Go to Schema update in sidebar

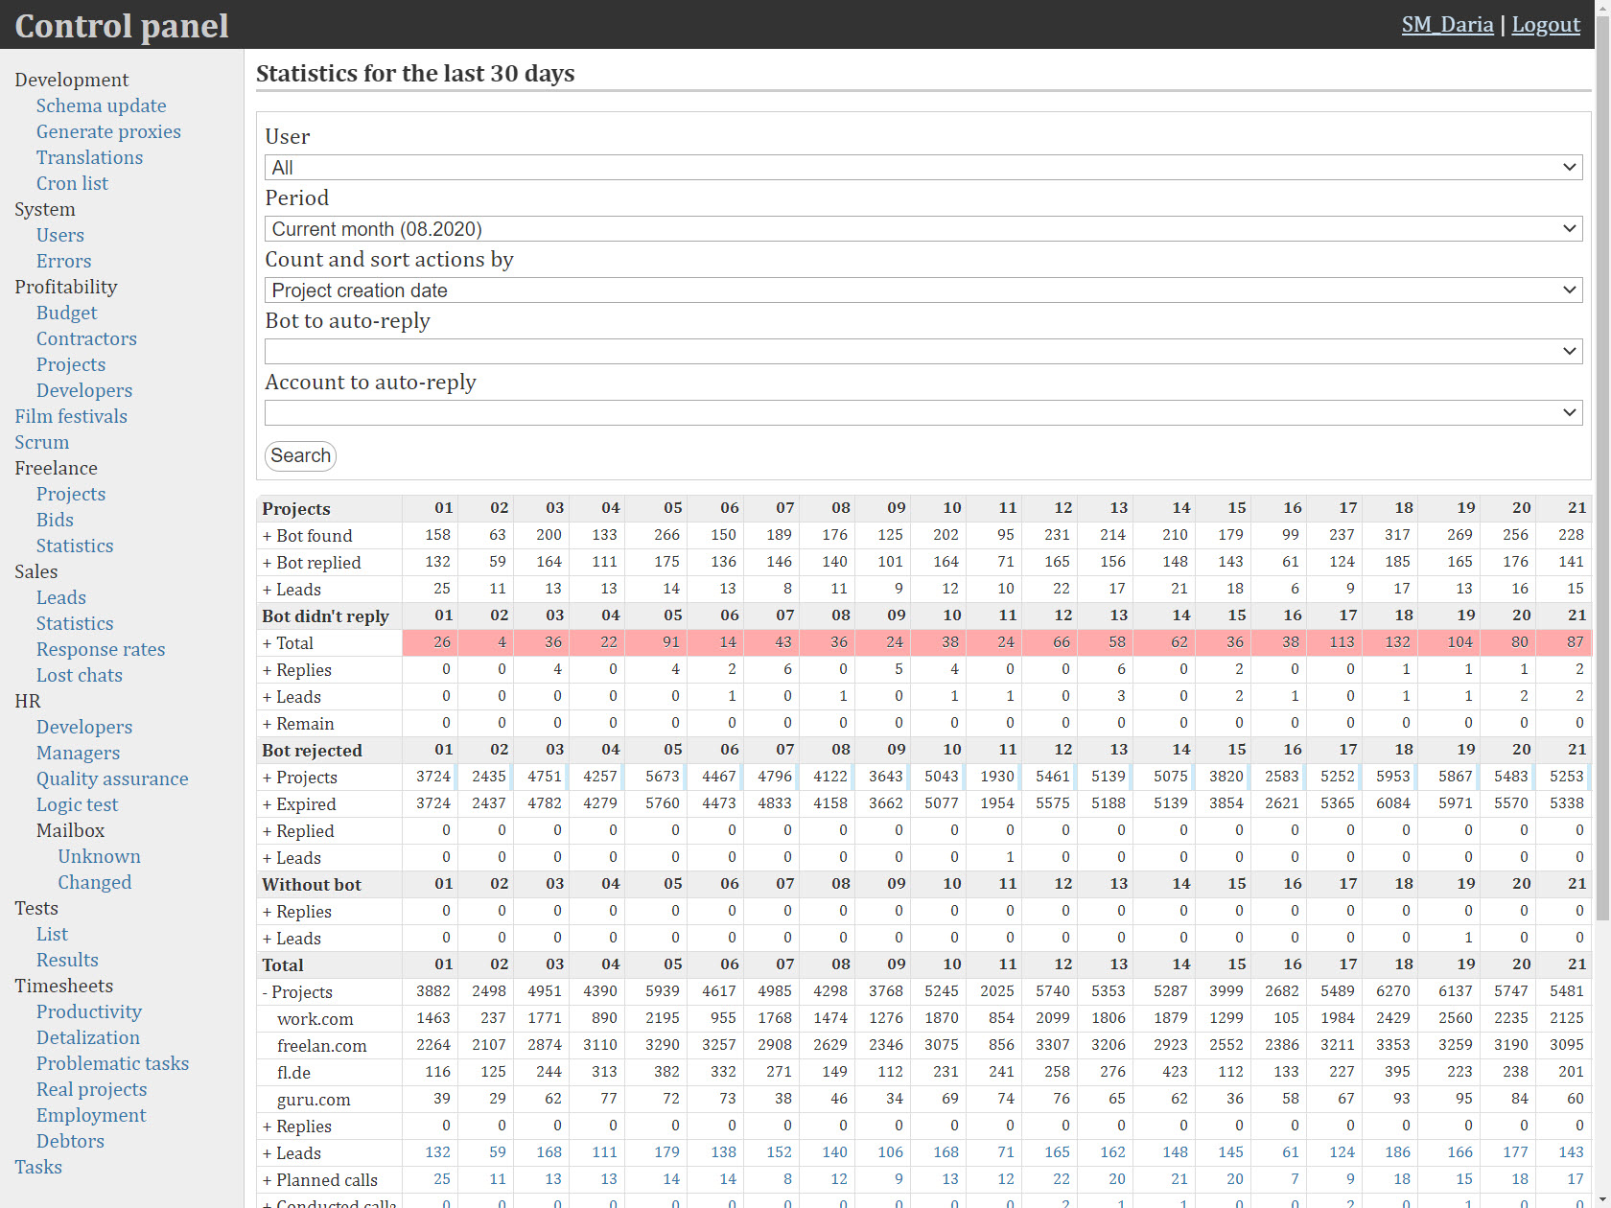(x=101, y=105)
